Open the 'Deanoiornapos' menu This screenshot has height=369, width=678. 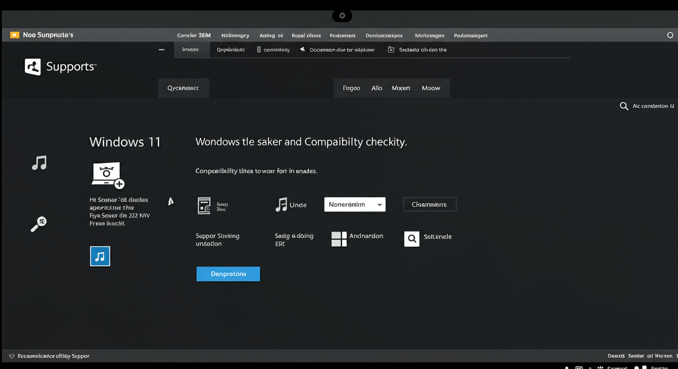[384, 36]
